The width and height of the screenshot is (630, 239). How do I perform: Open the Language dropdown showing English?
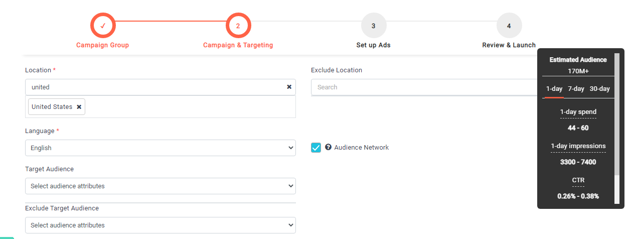coord(160,148)
